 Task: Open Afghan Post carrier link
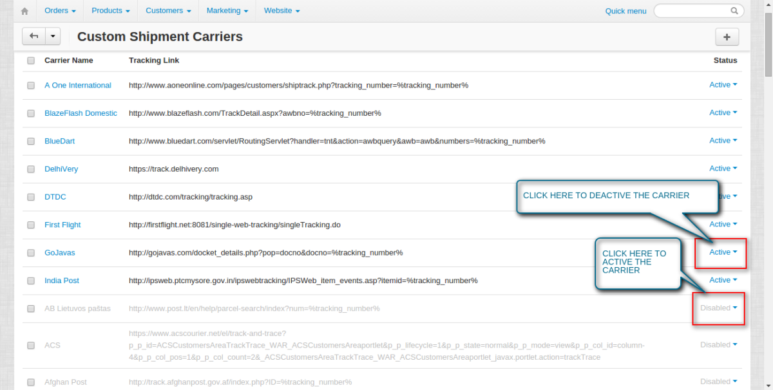[66, 382]
